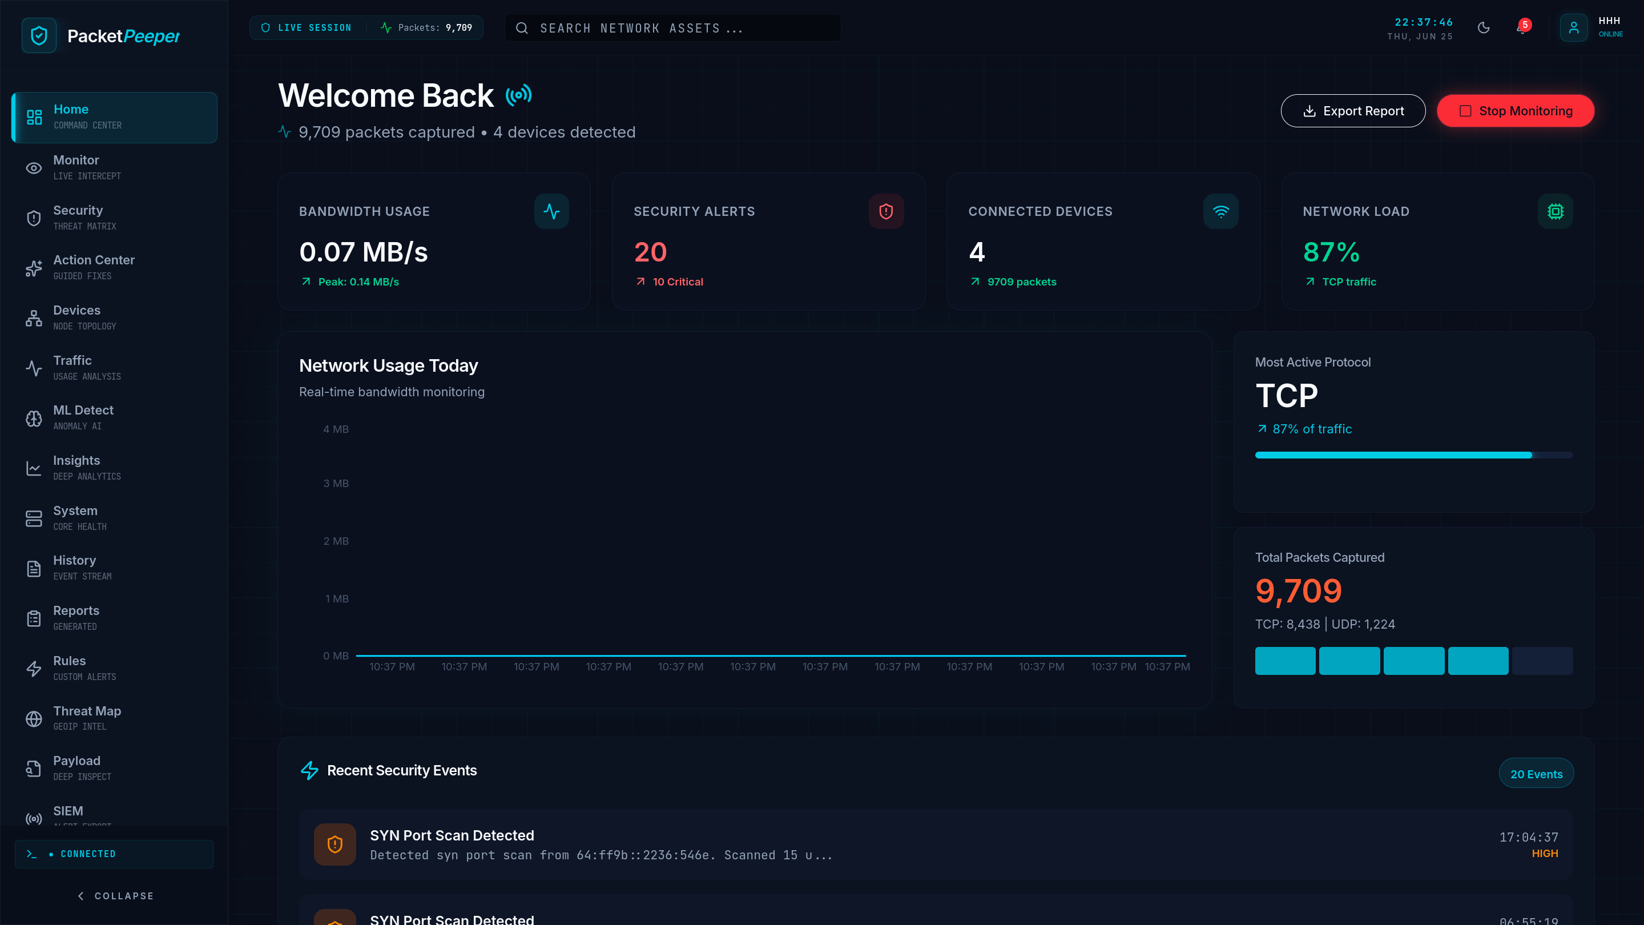Click the Insights line chart icon
This screenshot has width=1644, height=925.
(34, 469)
